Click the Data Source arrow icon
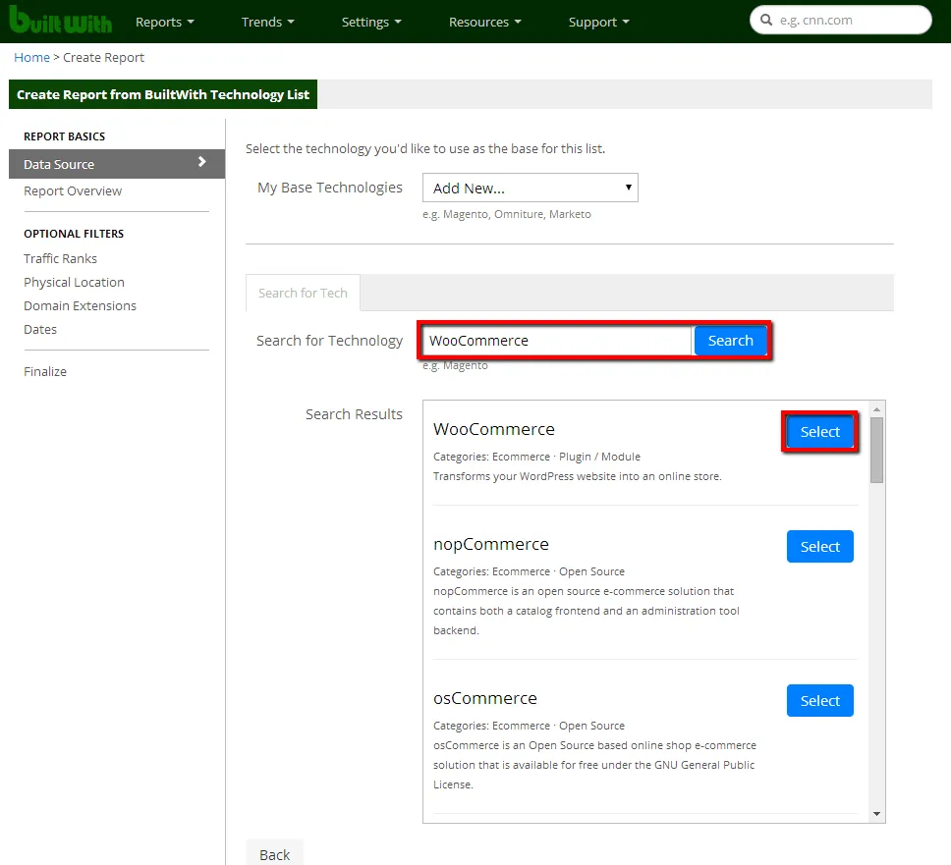This screenshot has height=865, width=951. click(x=202, y=163)
